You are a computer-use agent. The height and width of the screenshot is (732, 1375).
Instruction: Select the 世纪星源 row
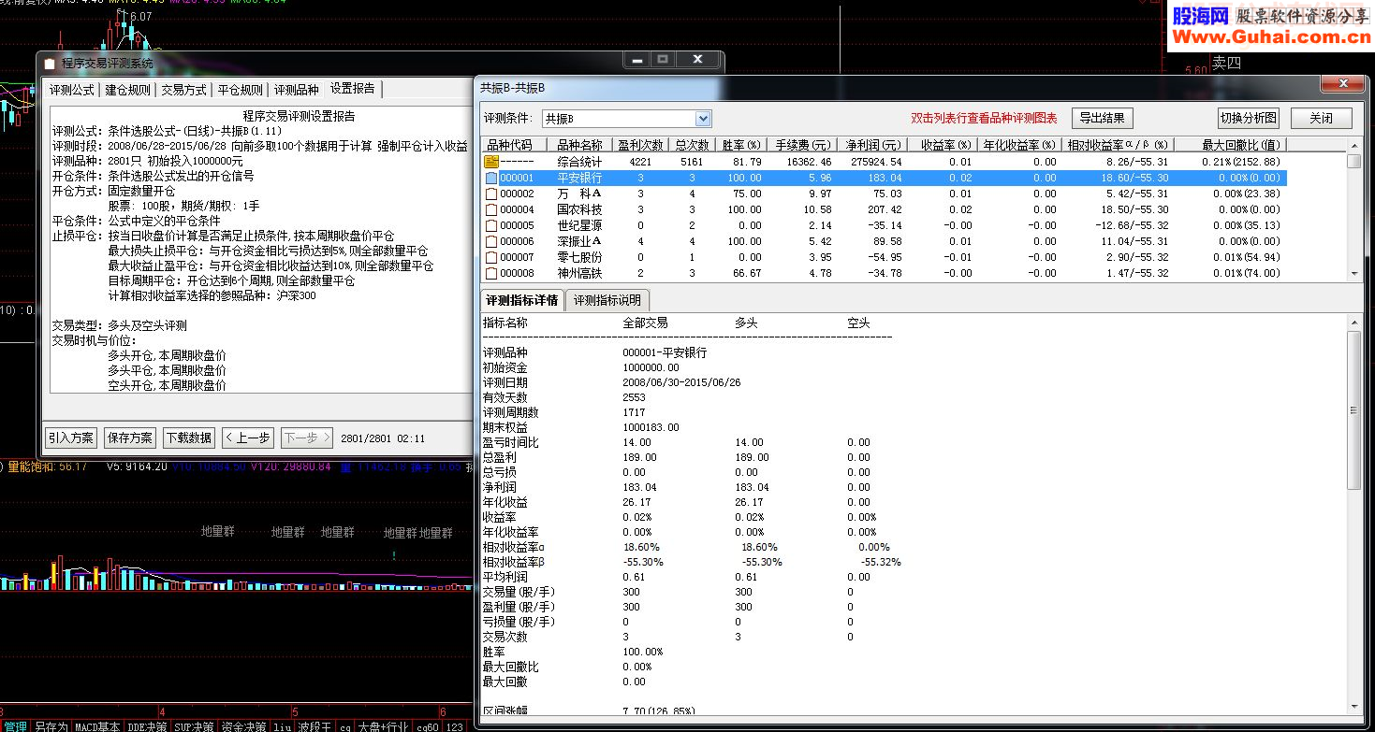point(885,225)
